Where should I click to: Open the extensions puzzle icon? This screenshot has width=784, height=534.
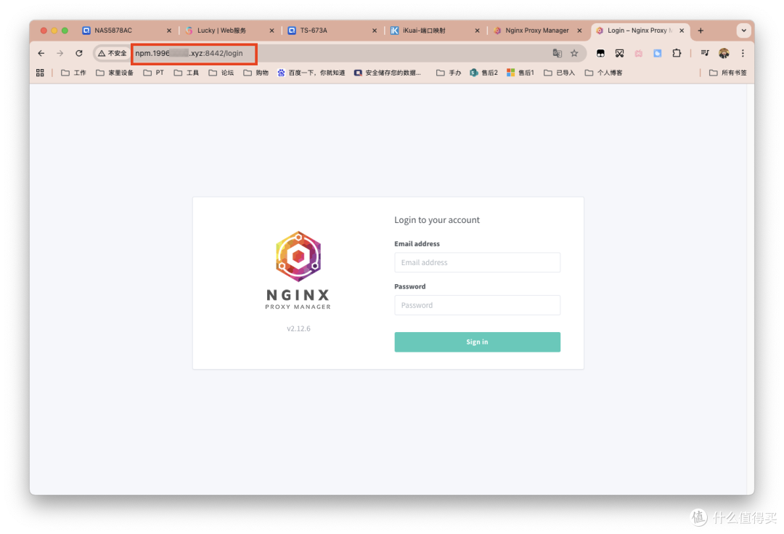click(x=677, y=53)
